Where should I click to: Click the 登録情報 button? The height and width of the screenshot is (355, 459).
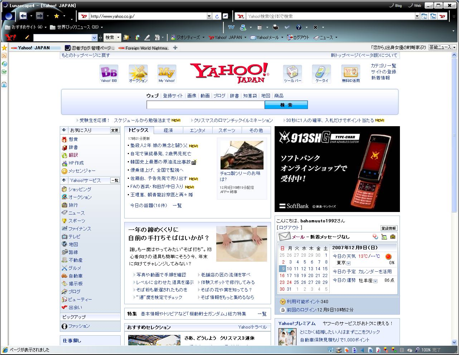(x=389, y=228)
